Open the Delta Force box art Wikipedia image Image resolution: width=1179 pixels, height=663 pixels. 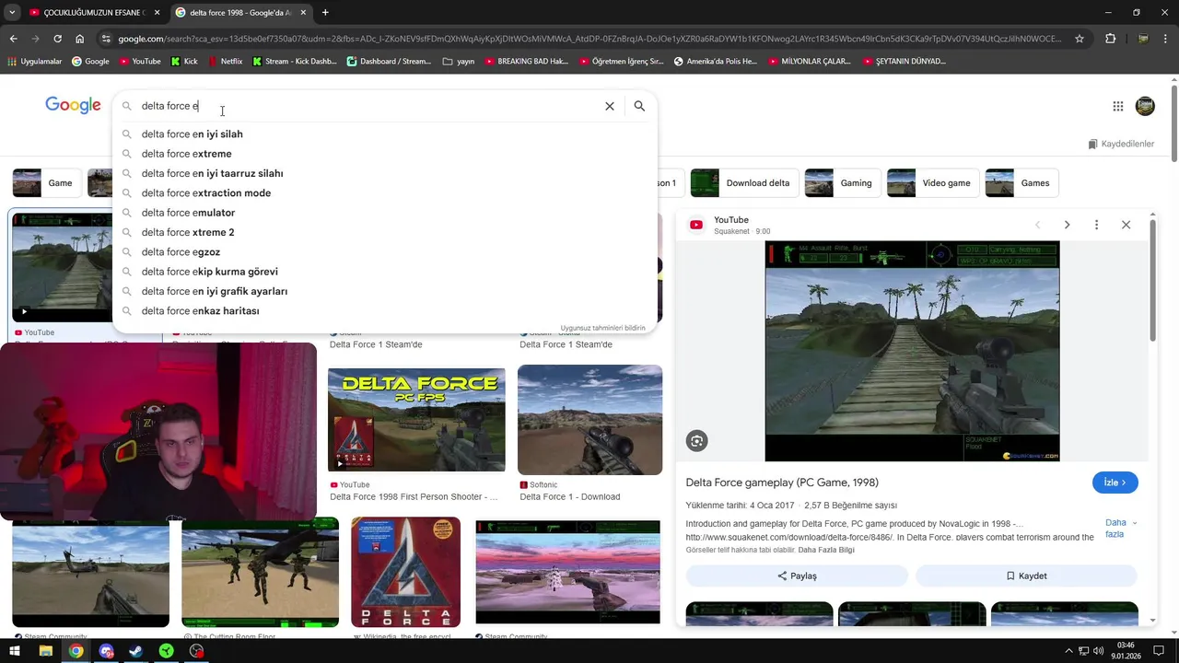click(405, 572)
